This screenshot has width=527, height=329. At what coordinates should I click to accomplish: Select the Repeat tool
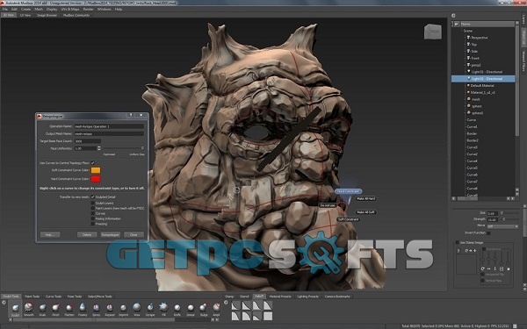[110, 308]
